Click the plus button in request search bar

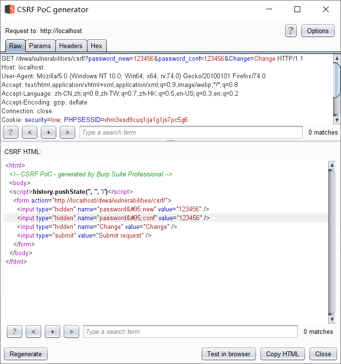[49, 132]
